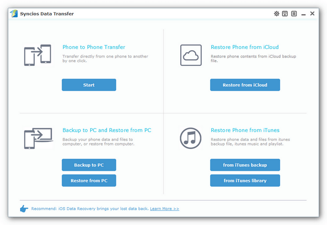Click the Restore Phone from iCloud heading
Viewport: 327px width, 225px height.
point(245,47)
